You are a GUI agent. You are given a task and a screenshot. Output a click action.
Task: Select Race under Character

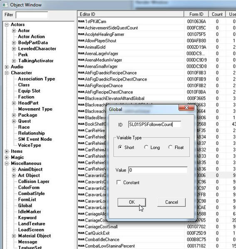(x=24, y=127)
